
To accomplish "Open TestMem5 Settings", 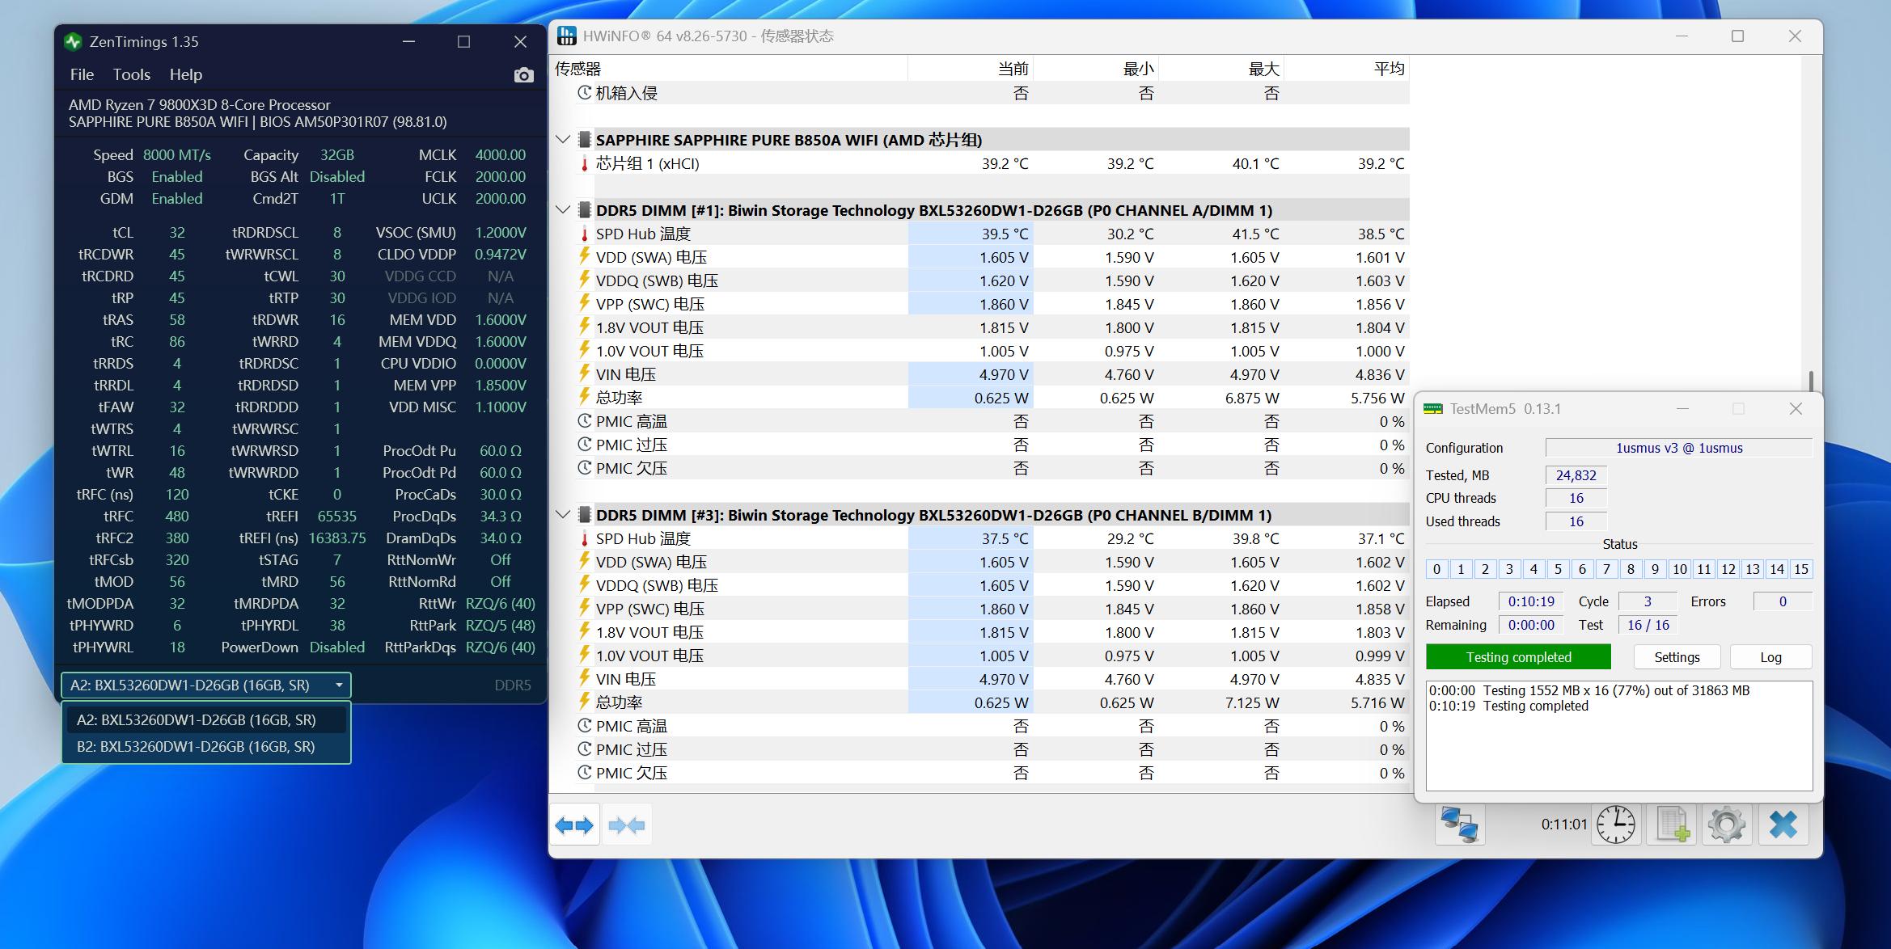I will (1677, 657).
